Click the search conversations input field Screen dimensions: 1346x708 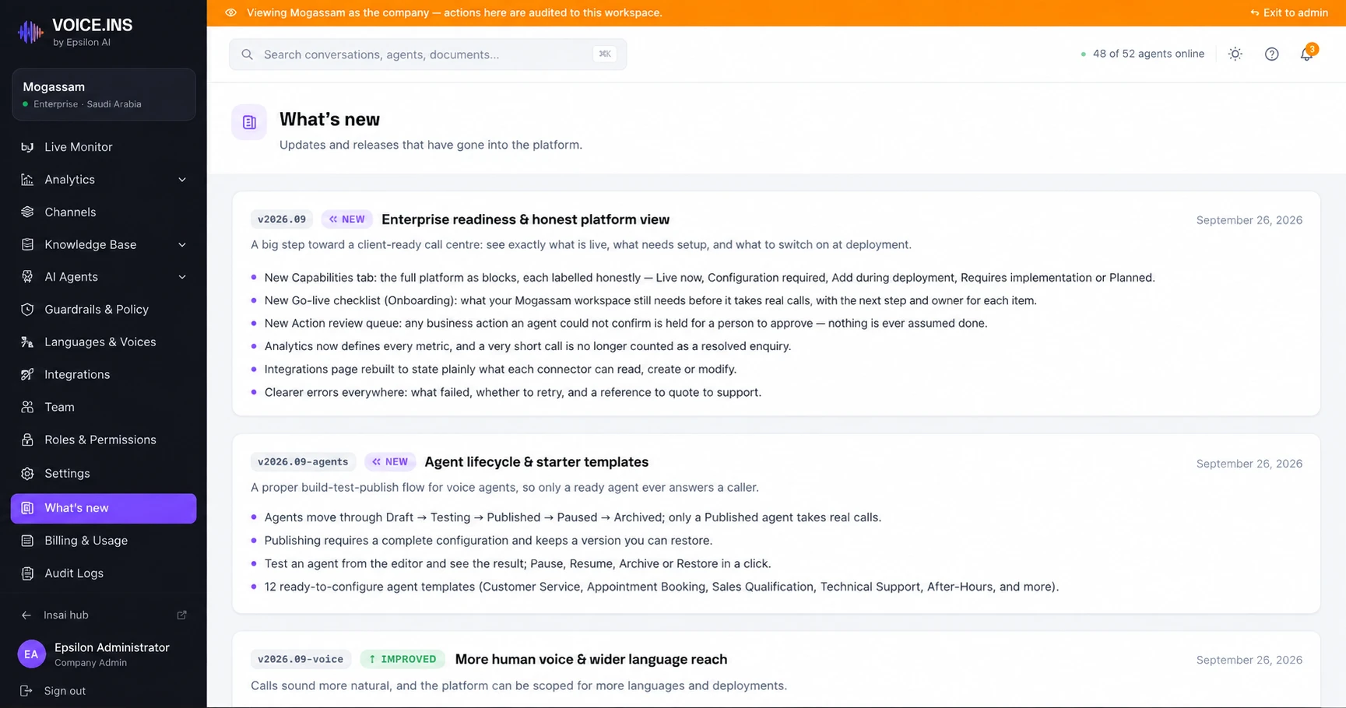(427, 54)
